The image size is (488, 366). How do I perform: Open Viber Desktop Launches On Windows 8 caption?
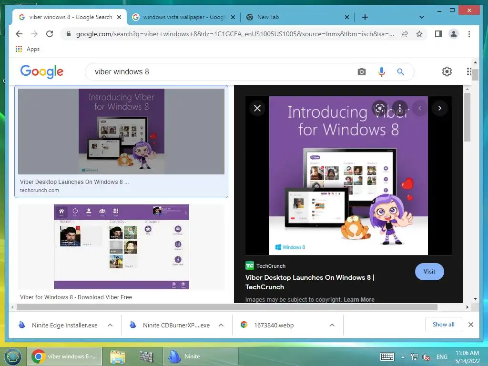pos(74,182)
